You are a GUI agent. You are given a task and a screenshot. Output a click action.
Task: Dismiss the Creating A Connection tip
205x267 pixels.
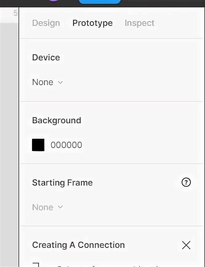pyautogui.click(x=186, y=245)
